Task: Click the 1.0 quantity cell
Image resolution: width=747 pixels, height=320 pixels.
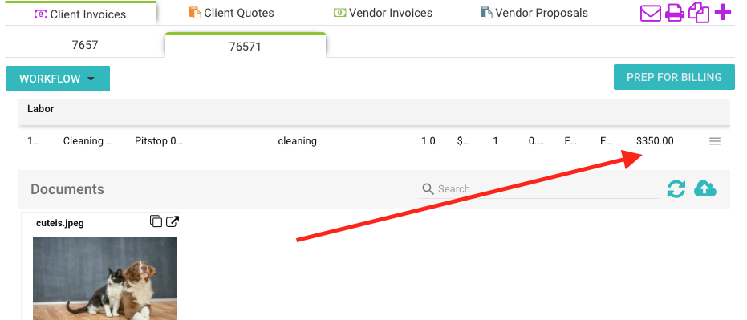Action: [x=428, y=141]
